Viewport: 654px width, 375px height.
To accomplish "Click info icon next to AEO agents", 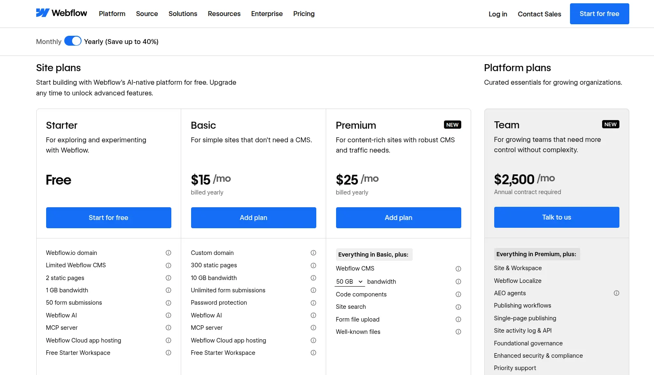I will tap(617, 293).
